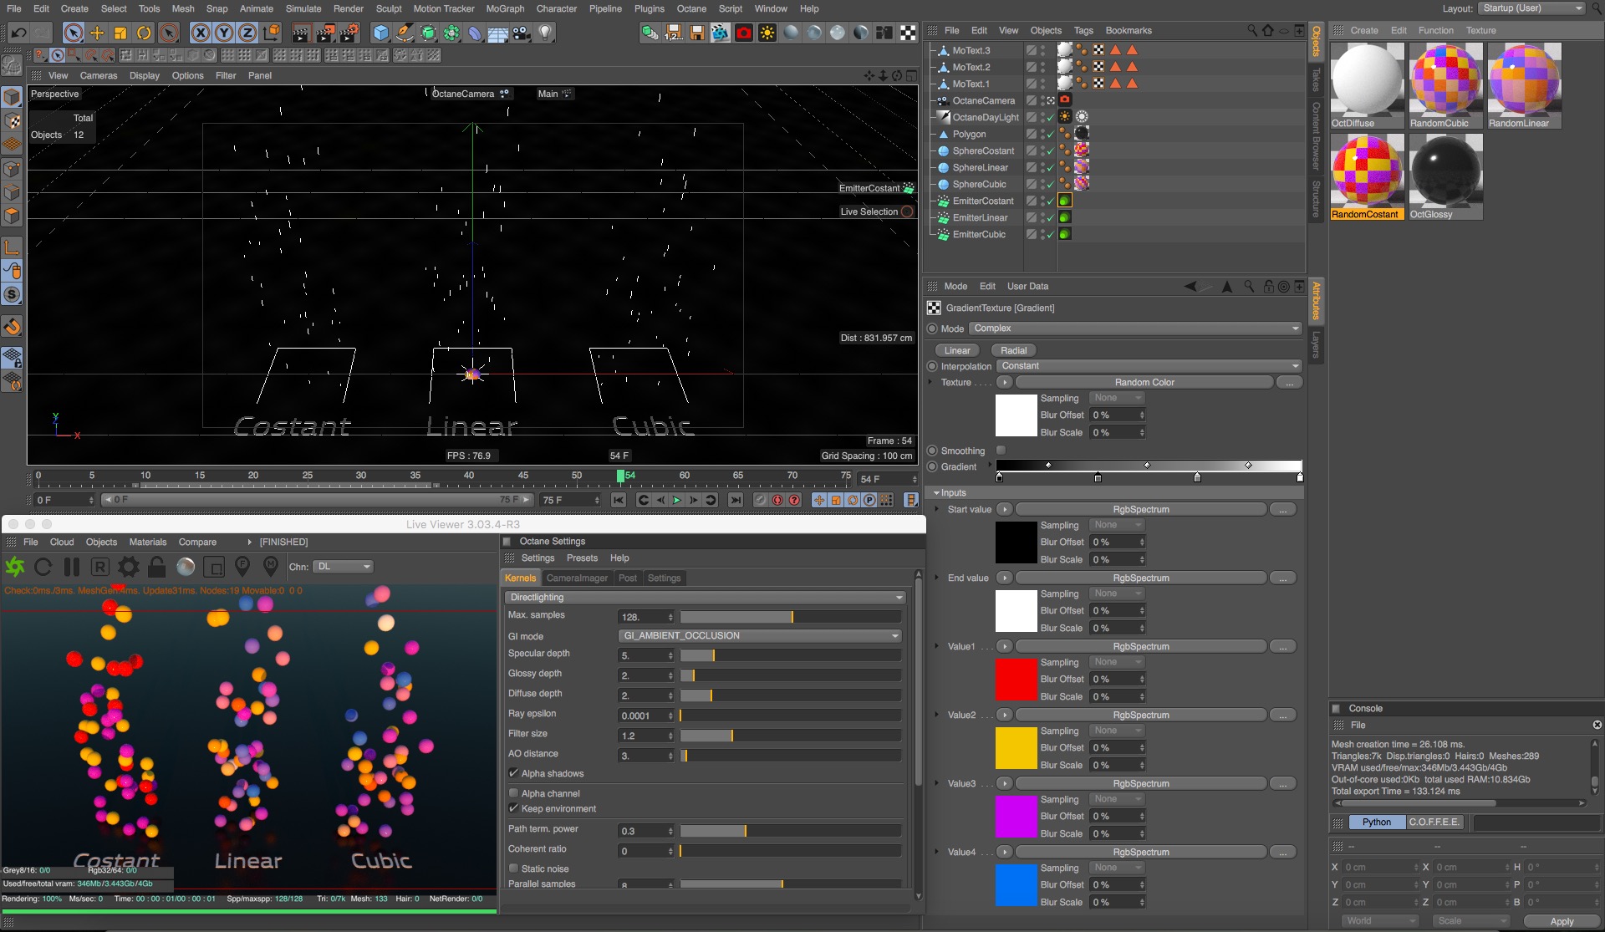
Task: Open Edit Render Settings clapperboard icon
Action: click(x=349, y=33)
